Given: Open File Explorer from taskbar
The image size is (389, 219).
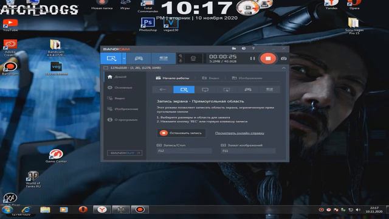Looking at the screenshot, I should coord(45,210).
